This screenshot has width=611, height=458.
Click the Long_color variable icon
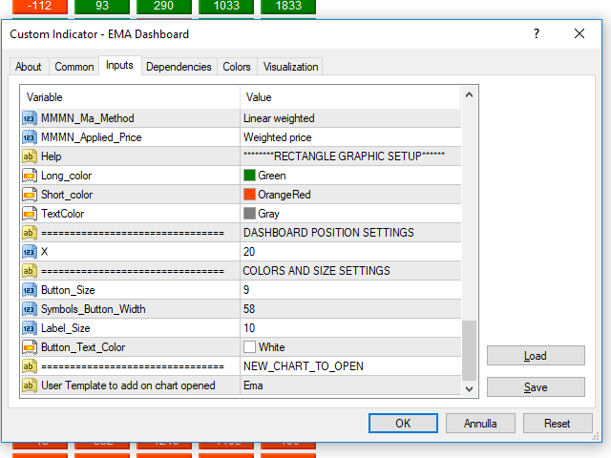(x=30, y=176)
